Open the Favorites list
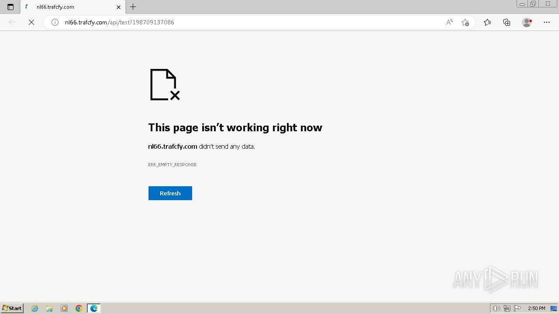 click(487, 22)
